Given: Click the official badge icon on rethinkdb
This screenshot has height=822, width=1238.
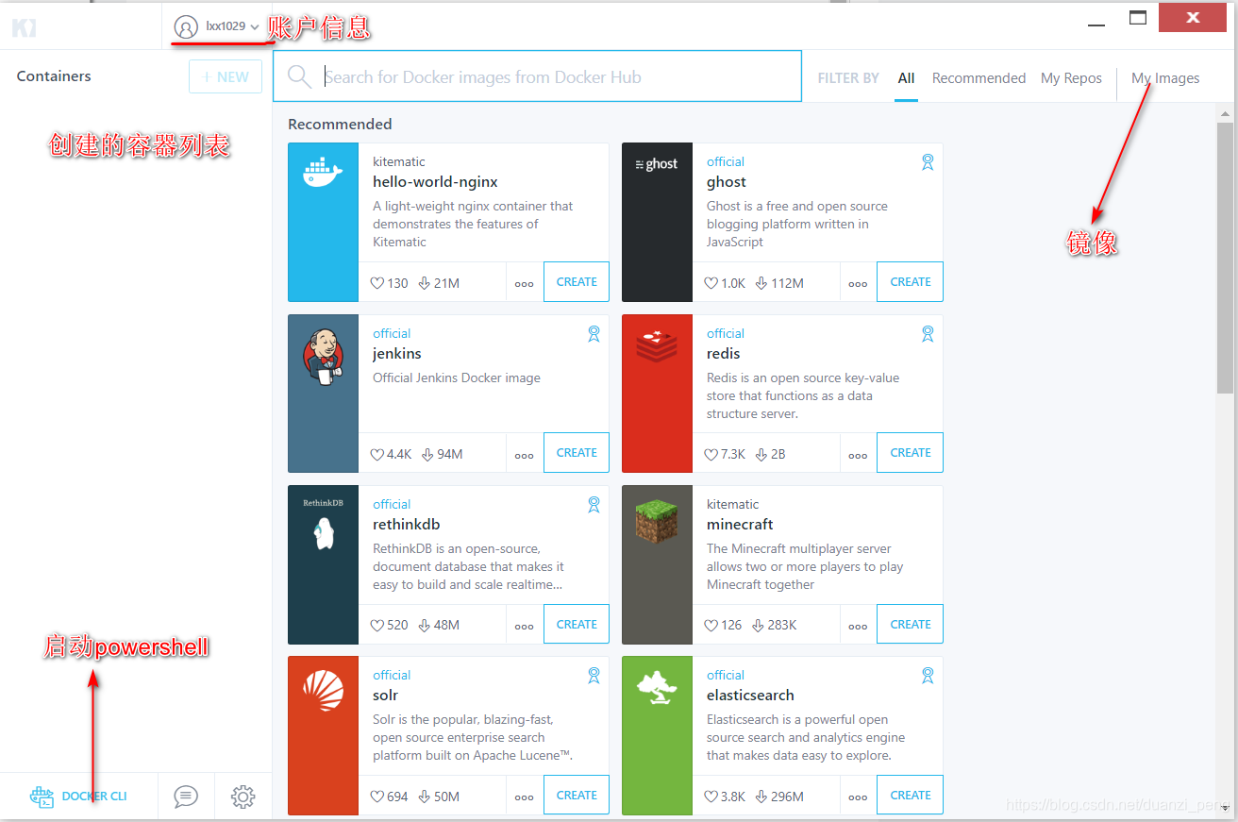Looking at the screenshot, I should coord(594,505).
